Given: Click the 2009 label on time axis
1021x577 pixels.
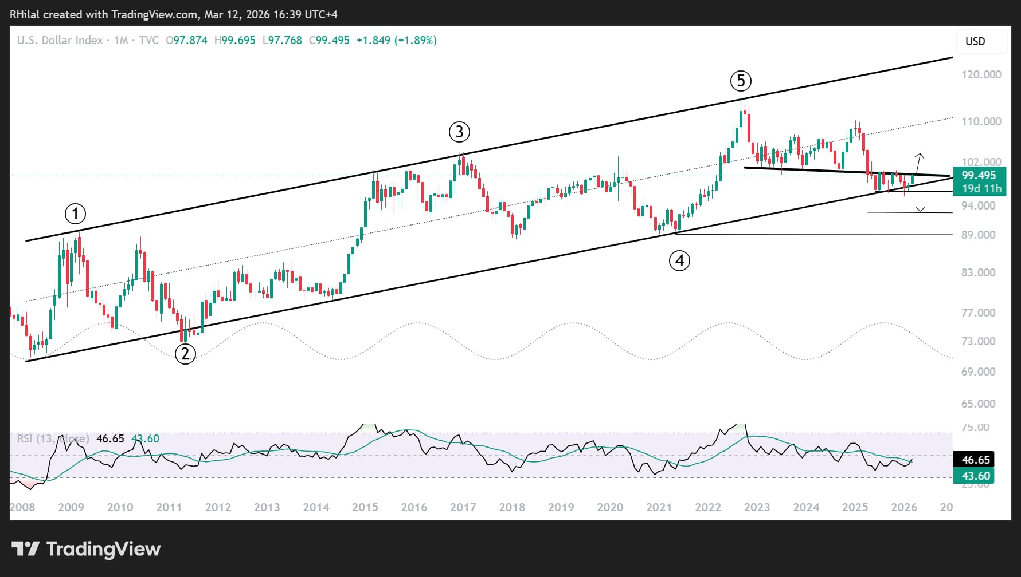Looking at the screenshot, I should click(71, 507).
